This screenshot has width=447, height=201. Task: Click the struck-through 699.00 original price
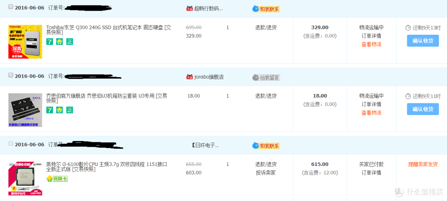(x=194, y=27)
